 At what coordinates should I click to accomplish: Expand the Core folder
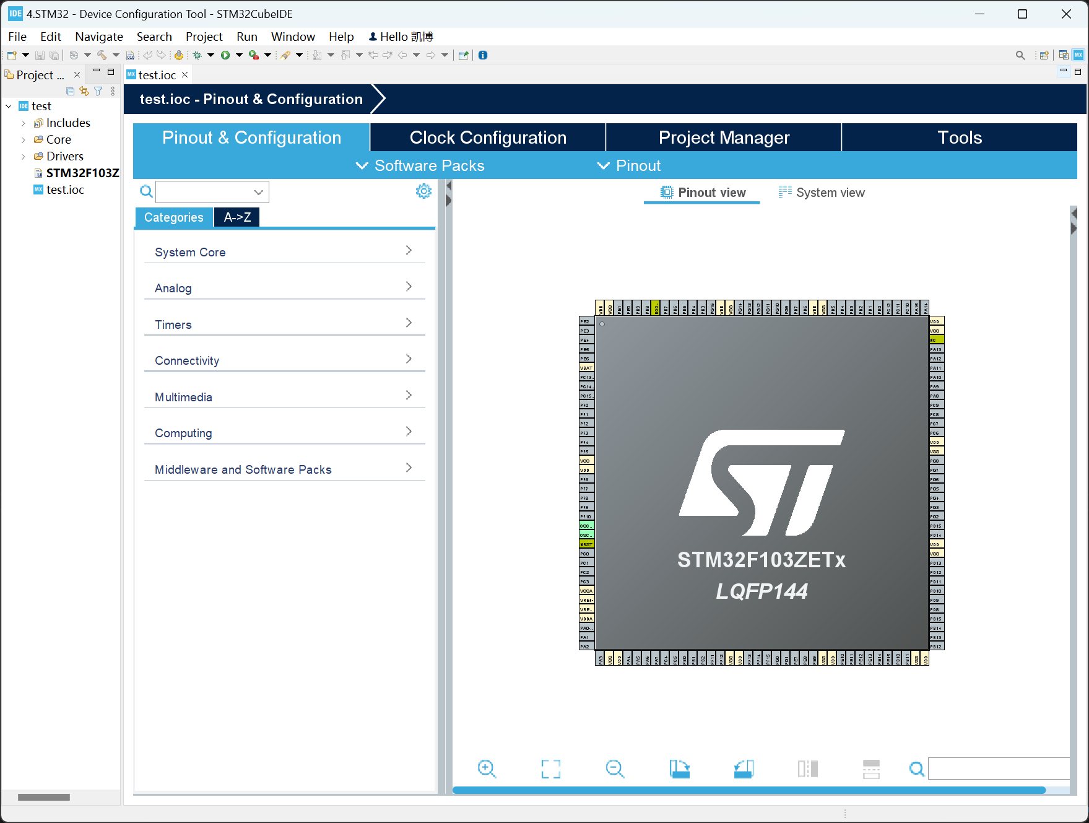click(24, 140)
